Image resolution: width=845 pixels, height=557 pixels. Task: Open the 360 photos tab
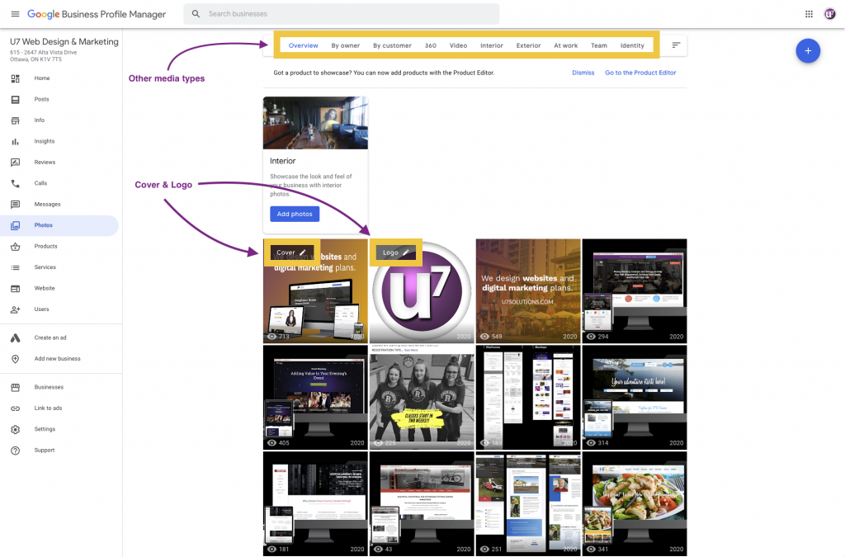pos(431,45)
